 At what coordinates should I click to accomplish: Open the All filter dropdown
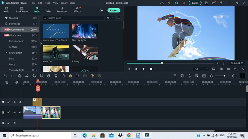click(109, 18)
